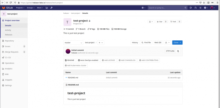Open Groups dropdown in navbar

[31, 8]
